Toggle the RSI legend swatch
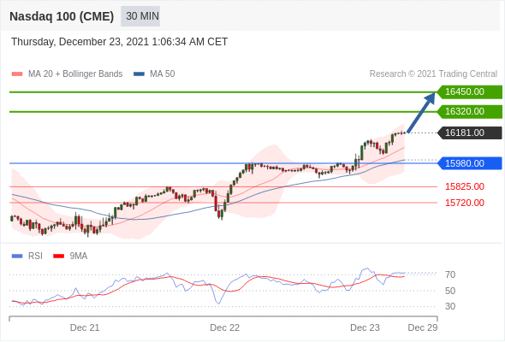 coord(17,256)
